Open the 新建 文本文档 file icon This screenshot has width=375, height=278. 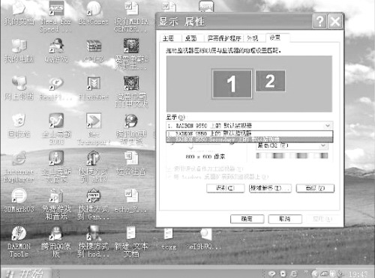point(131,241)
